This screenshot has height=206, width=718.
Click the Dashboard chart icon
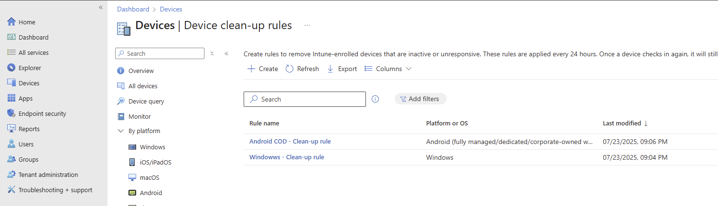11,37
